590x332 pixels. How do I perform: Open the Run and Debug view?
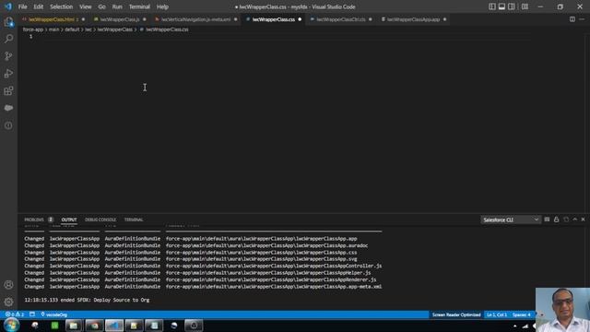pos(8,74)
